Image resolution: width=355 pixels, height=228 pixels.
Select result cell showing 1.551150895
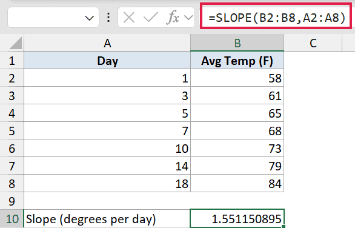(x=237, y=219)
